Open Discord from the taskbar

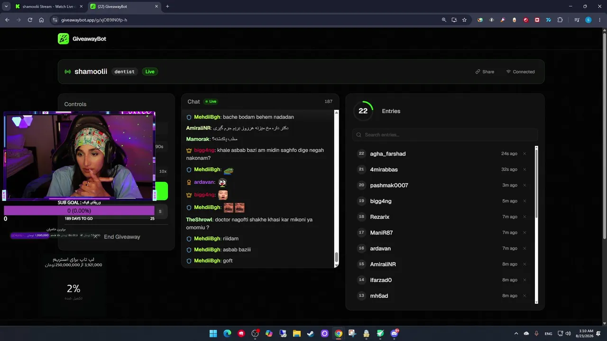394,333
